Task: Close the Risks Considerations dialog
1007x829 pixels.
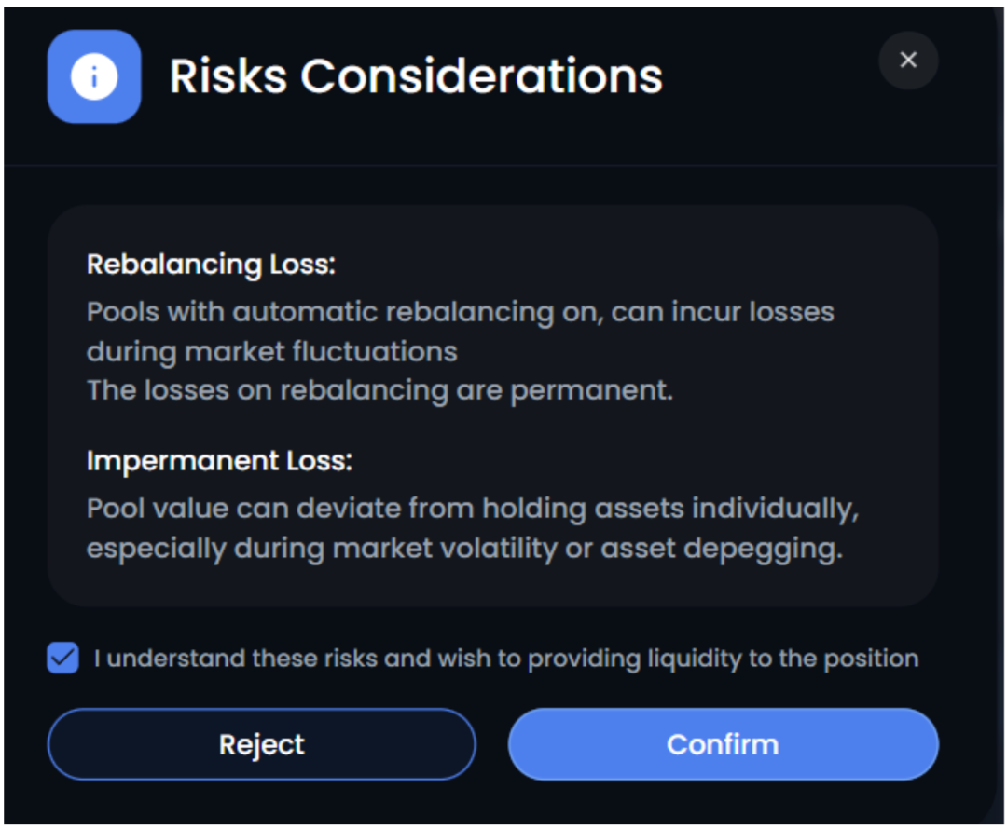Action: [908, 61]
